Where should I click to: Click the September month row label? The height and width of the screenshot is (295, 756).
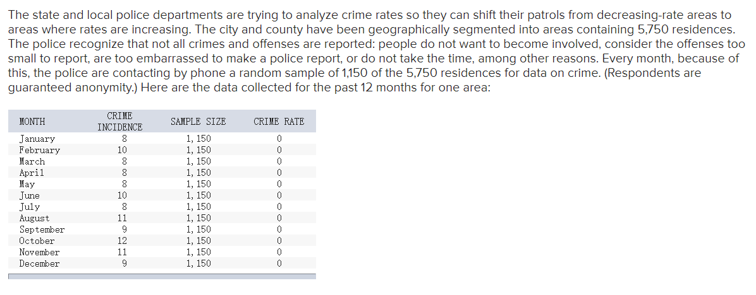click(x=42, y=229)
